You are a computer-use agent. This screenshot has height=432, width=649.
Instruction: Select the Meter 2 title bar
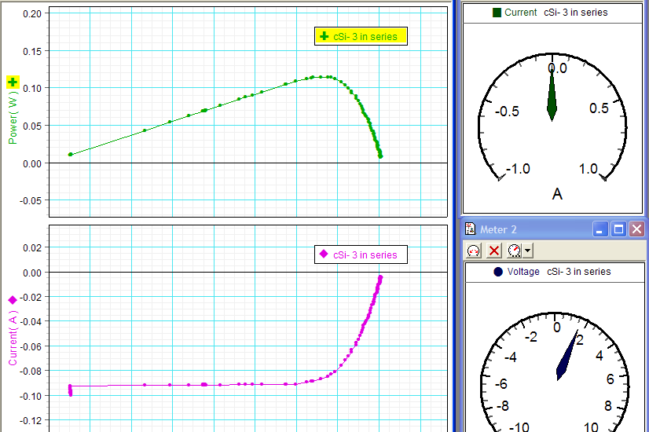[x=534, y=229]
